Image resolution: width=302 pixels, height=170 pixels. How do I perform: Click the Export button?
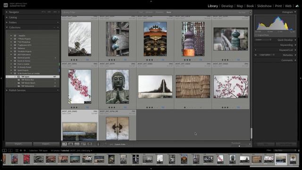[46, 144]
